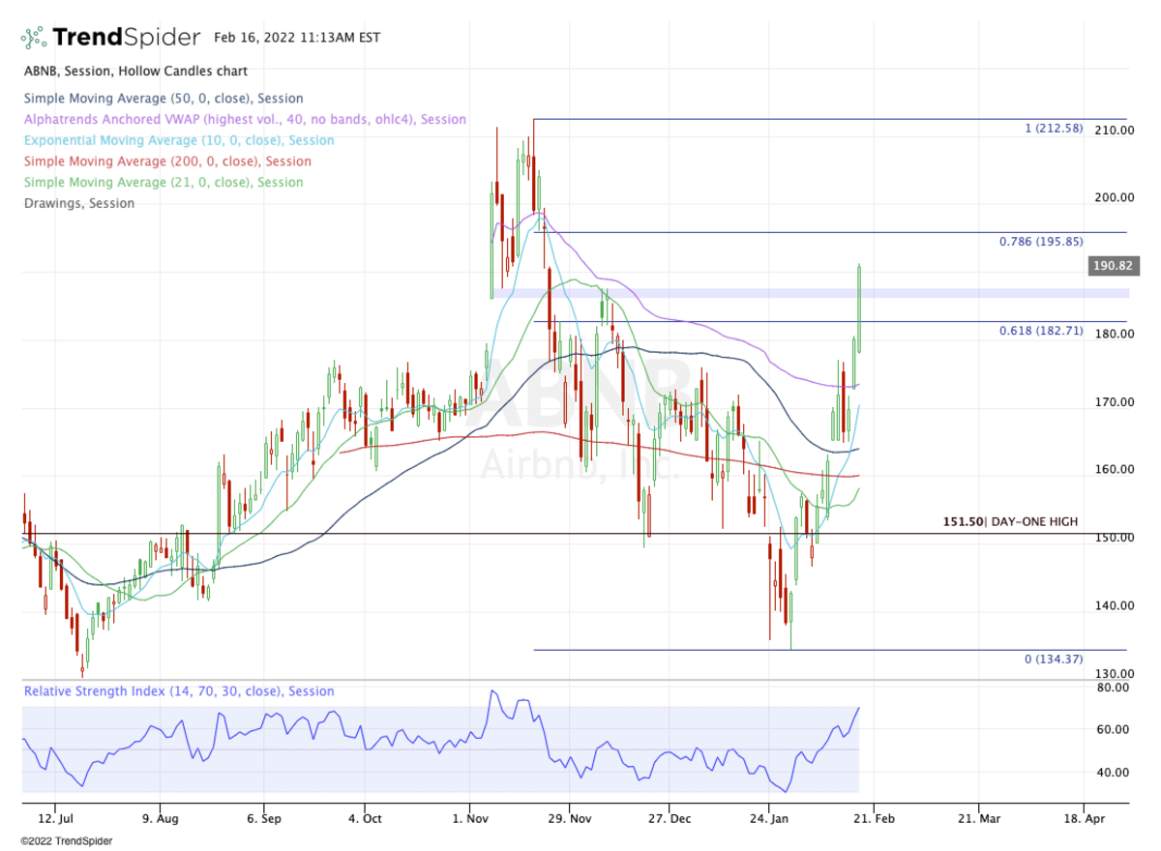Viewport: 1161px width, 851px height.
Task: Click the 190.82 current price tag
Action: [1115, 266]
